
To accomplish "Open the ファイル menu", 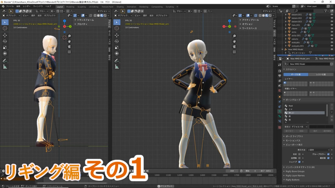I will coord(9,6).
